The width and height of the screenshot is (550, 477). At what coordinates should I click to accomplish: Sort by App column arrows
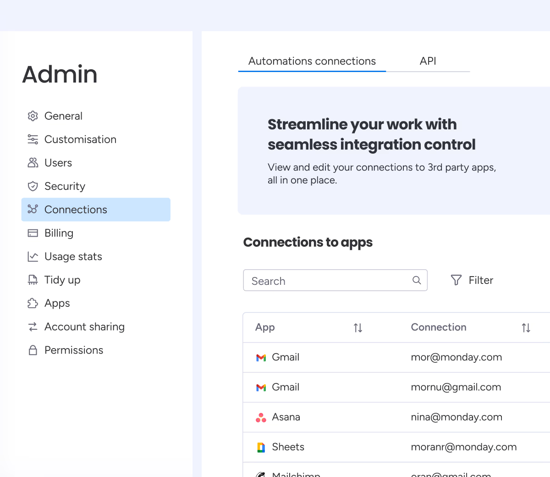click(x=358, y=327)
